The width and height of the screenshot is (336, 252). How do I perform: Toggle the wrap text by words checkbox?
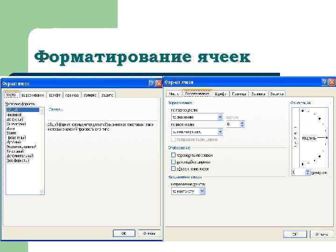tap(173, 155)
